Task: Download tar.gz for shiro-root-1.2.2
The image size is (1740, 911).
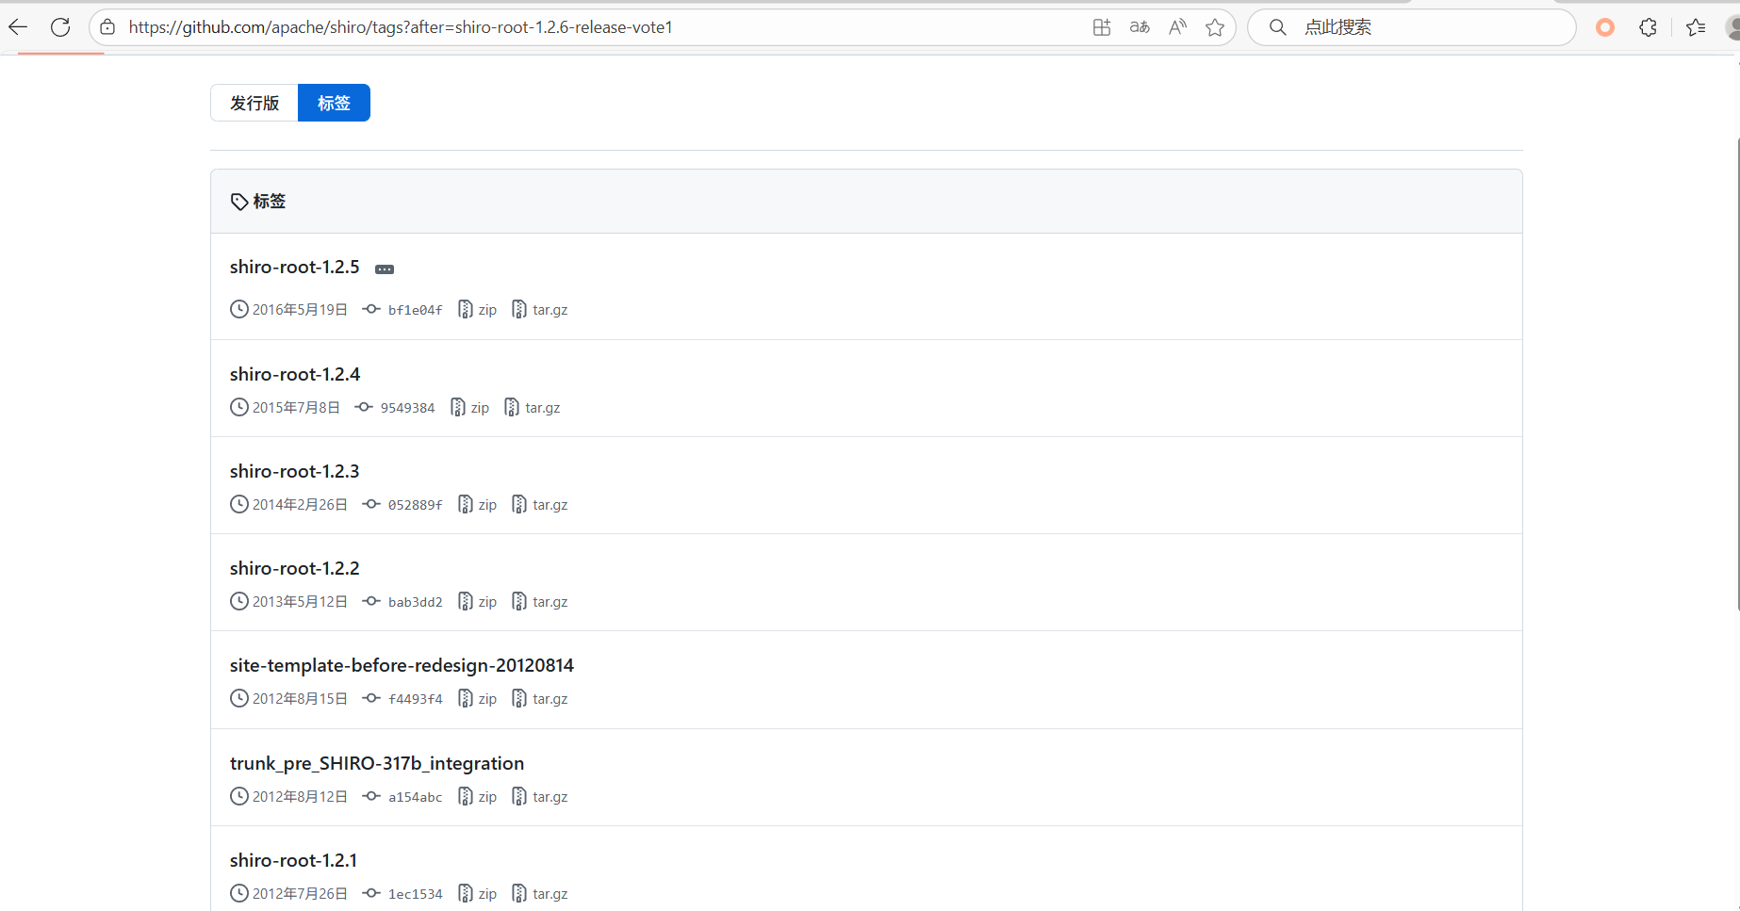Action: point(540,602)
